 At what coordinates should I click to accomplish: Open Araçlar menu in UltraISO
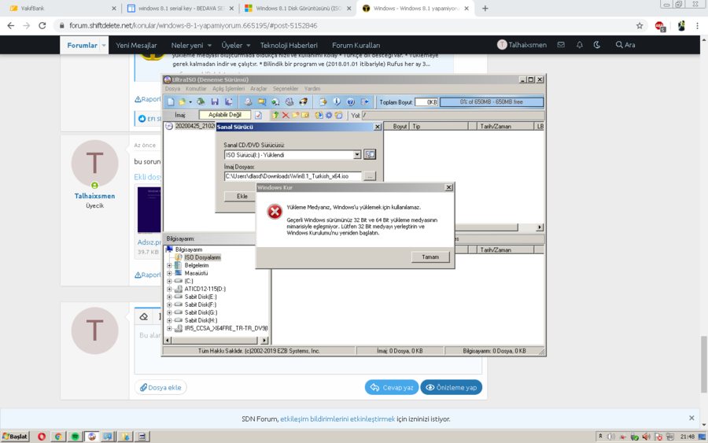click(259, 88)
